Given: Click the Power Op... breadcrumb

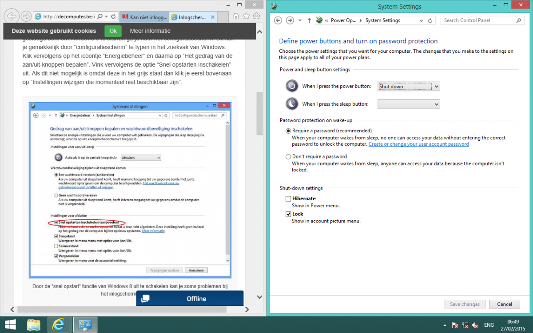Looking at the screenshot, I should click(343, 20).
